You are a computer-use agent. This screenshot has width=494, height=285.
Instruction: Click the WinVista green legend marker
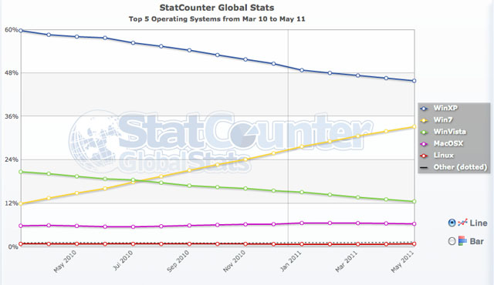pos(424,132)
